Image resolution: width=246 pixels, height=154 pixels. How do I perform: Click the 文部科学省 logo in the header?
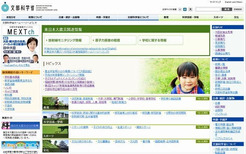coord(29,7)
